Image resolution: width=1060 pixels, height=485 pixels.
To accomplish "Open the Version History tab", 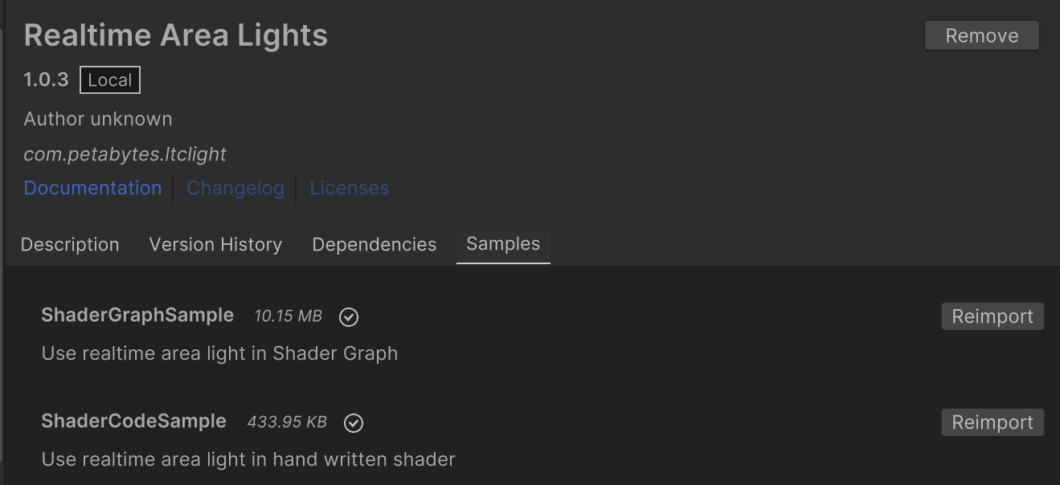I will pyautogui.click(x=215, y=244).
